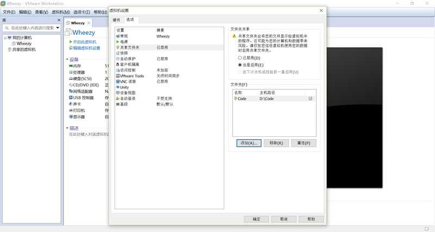Toggle the enabled checkbox for Code folder
The width and height of the screenshot is (435, 232).
pos(310,98)
